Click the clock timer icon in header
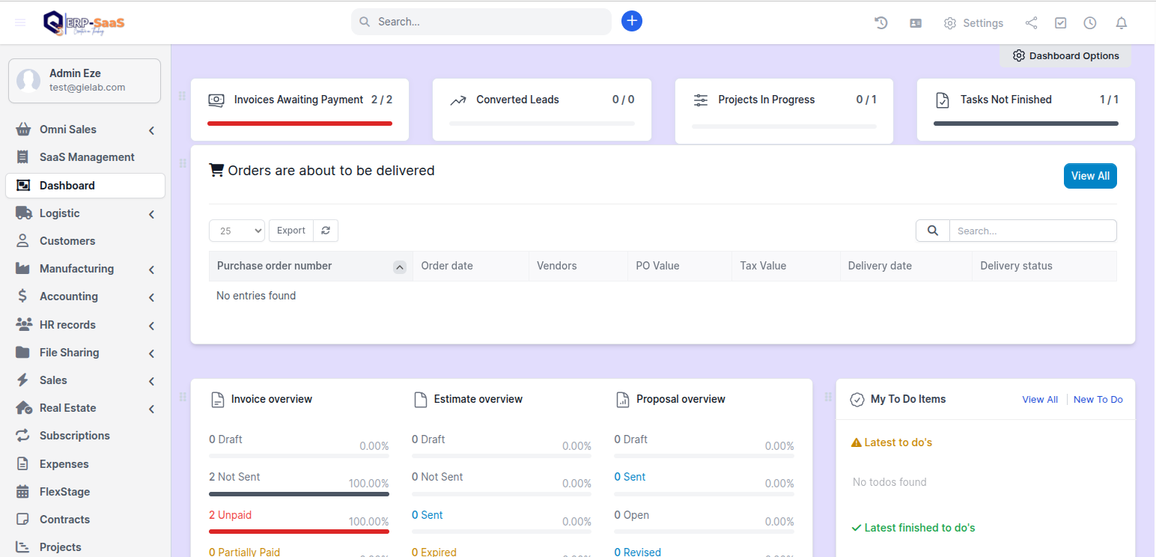 pos(1090,23)
